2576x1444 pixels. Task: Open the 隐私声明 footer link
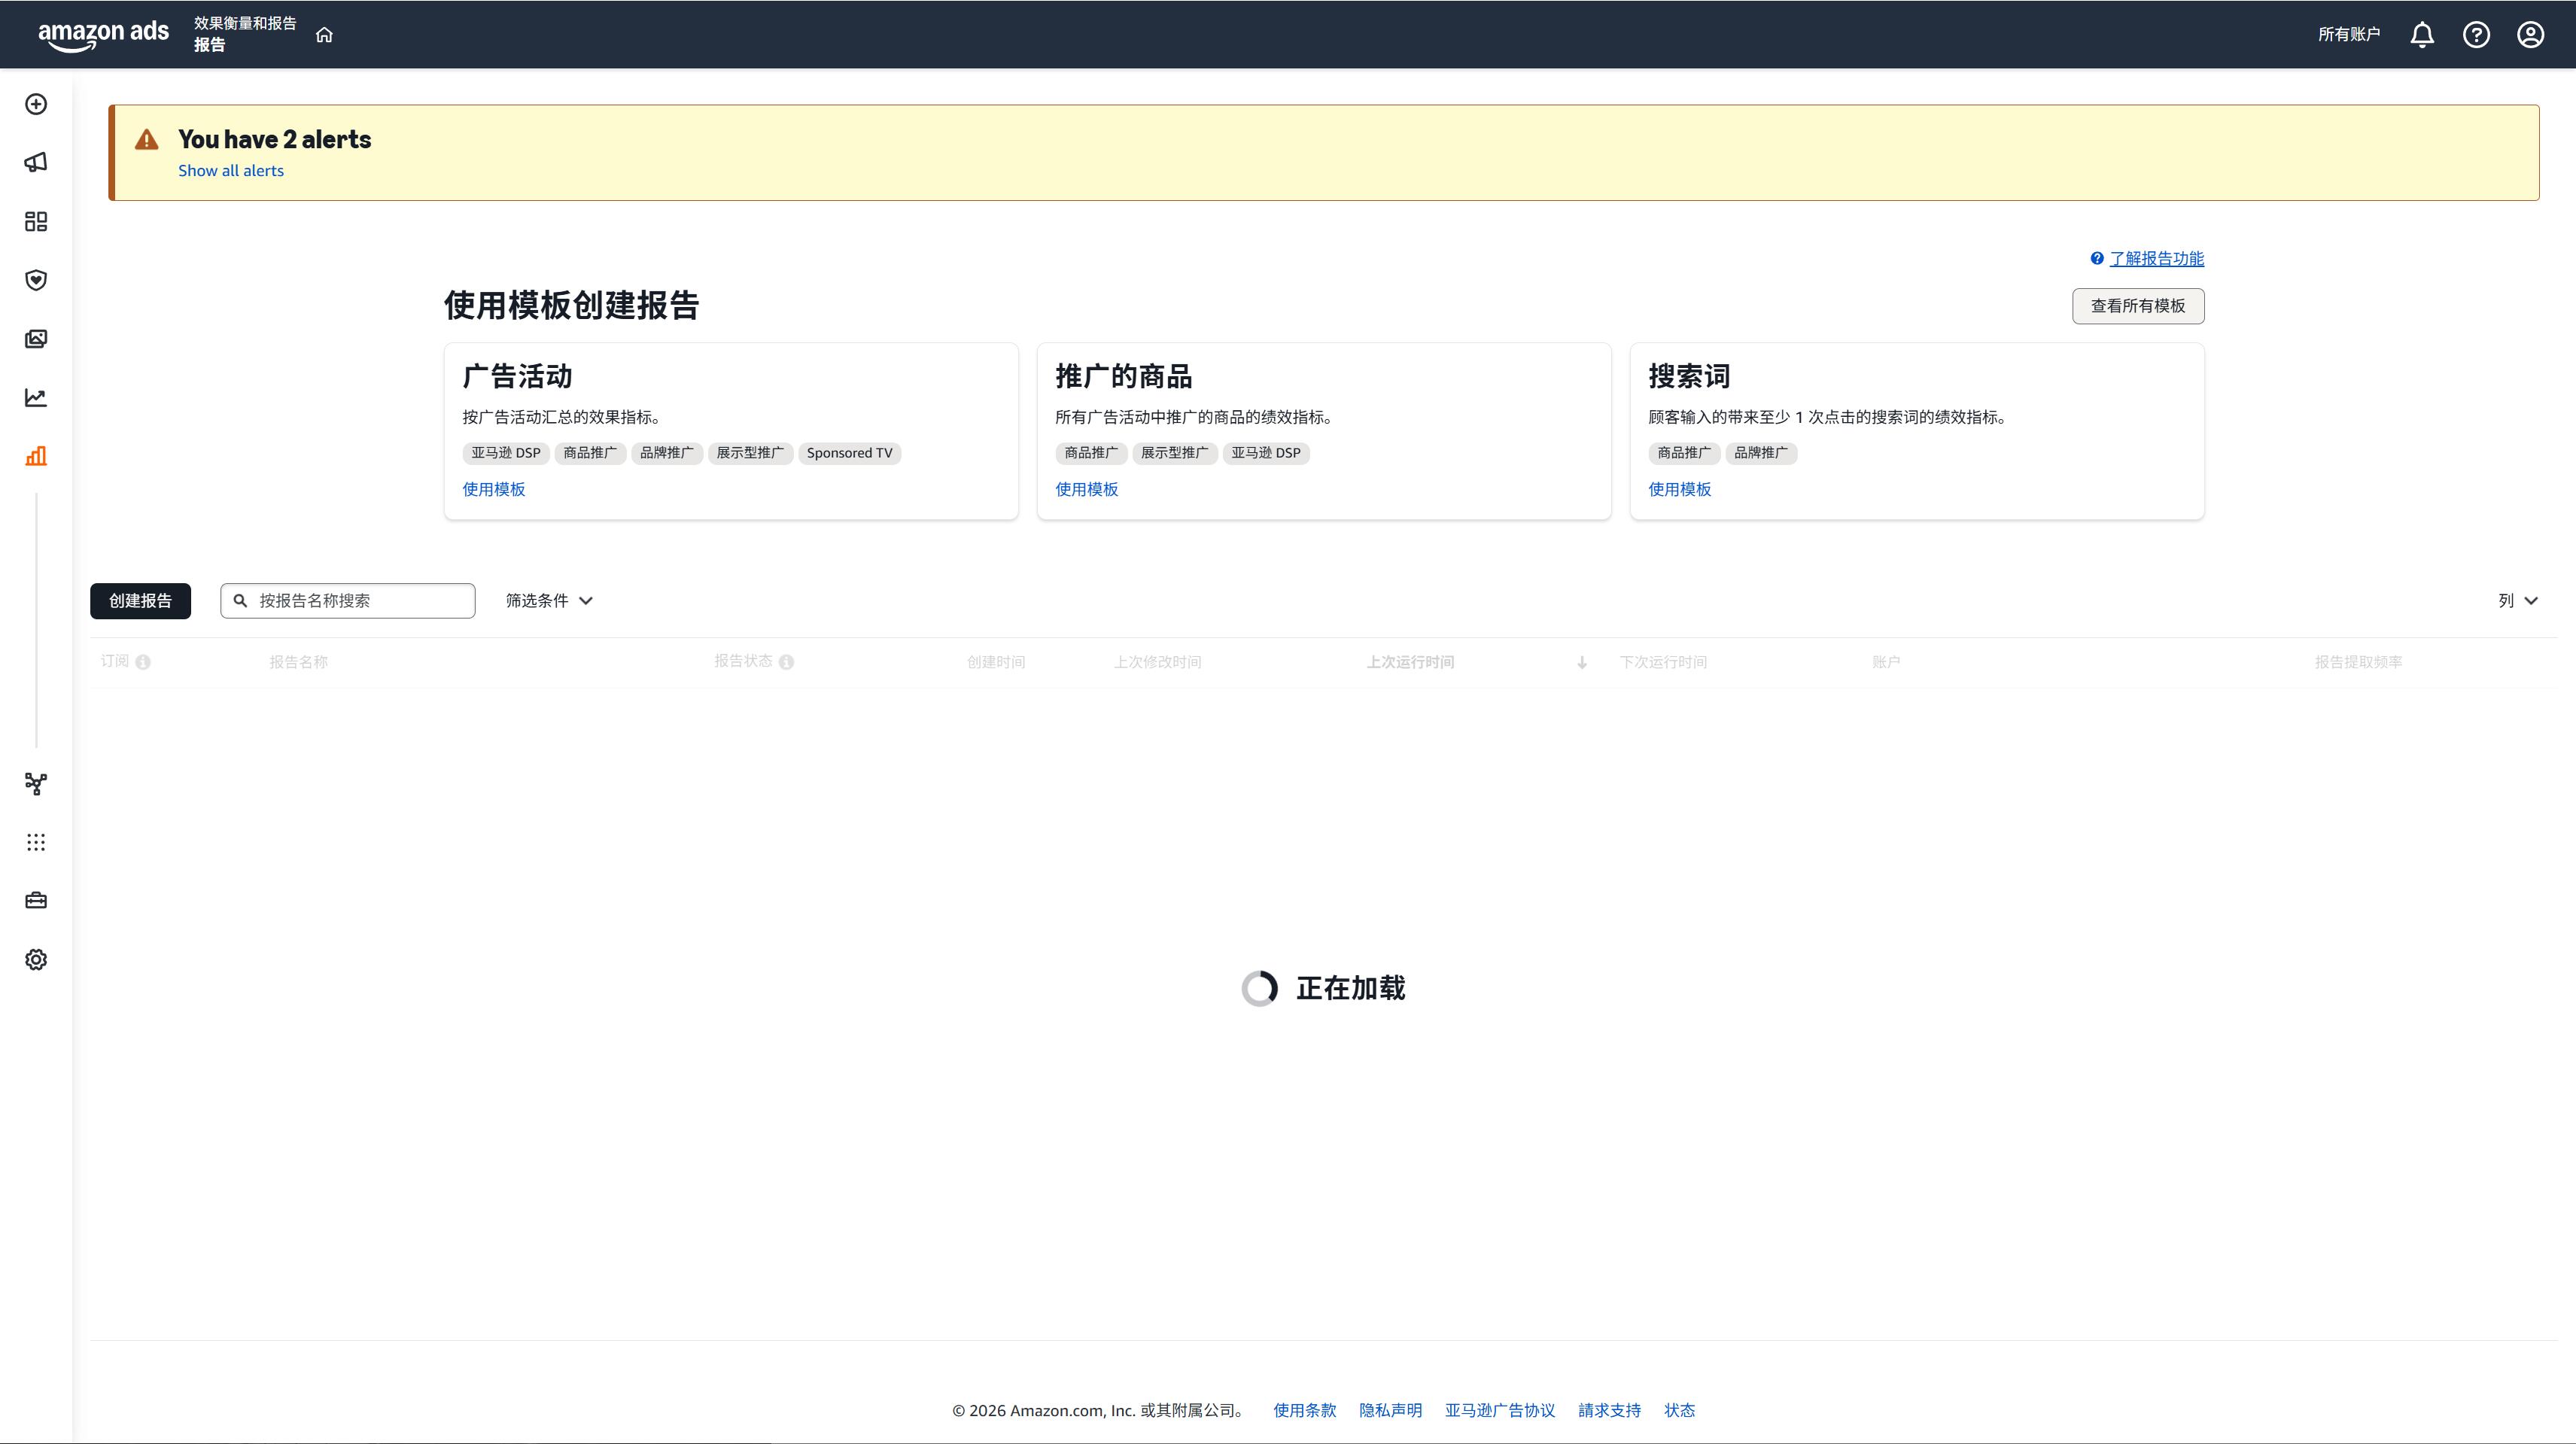coord(1390,1411)
